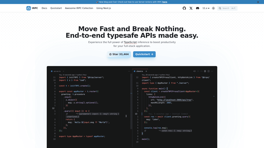This screenshot has width=264, height=148.
Task: Open the Docs menu item
Action: (x=44, y=8)
